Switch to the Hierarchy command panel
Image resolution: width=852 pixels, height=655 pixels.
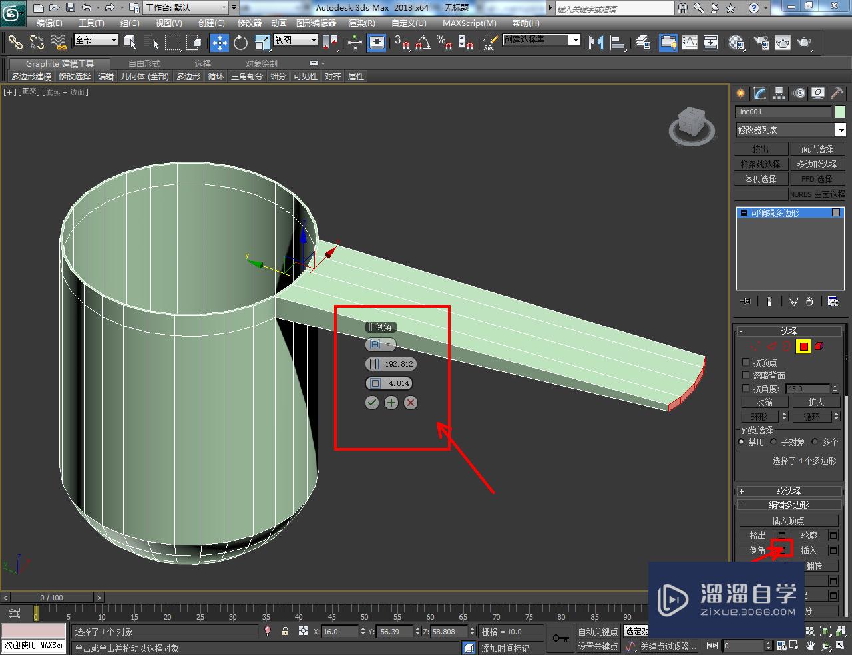point(779,93)
